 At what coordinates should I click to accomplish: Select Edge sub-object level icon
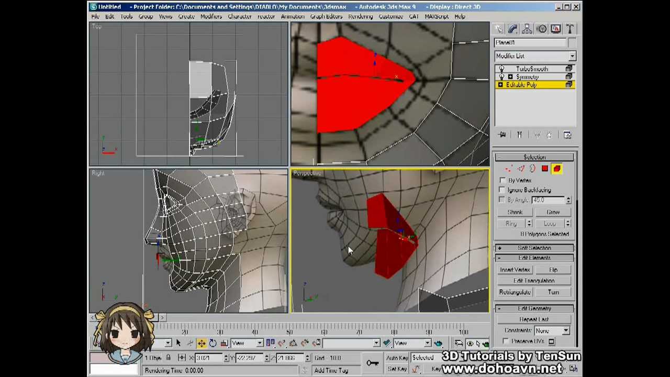[521, 169]
